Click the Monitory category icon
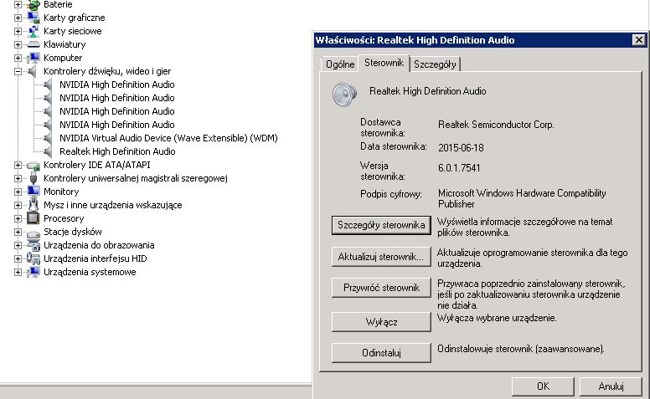Image resolution: width=650 pixels, height=399 pixels. [x=34, y=192]
